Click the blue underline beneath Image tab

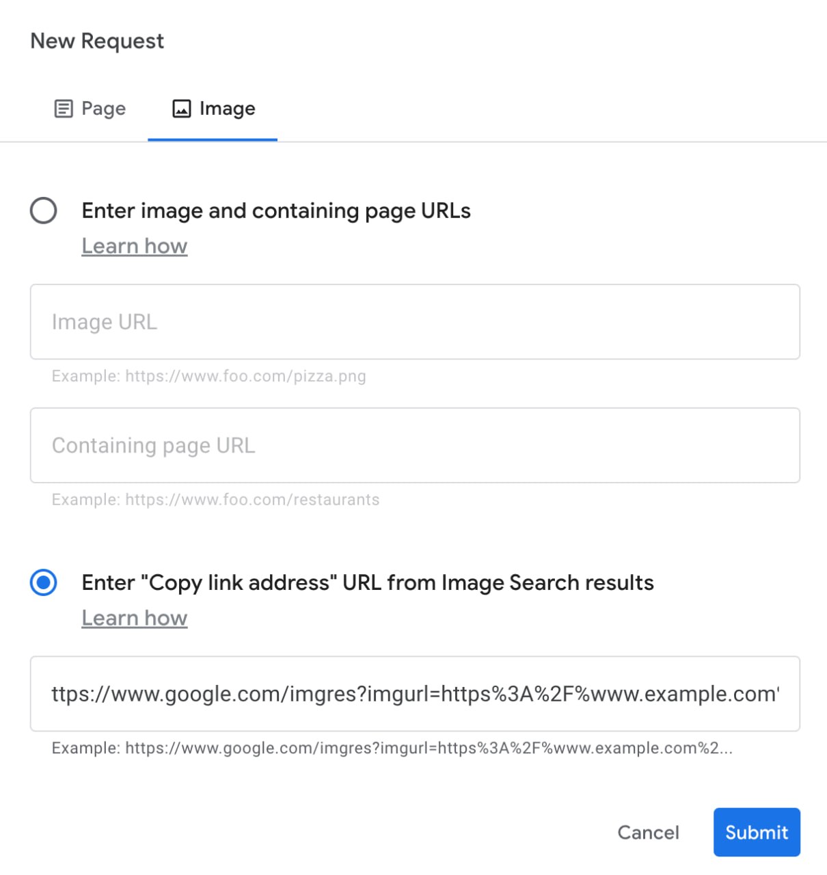(213, 140)
